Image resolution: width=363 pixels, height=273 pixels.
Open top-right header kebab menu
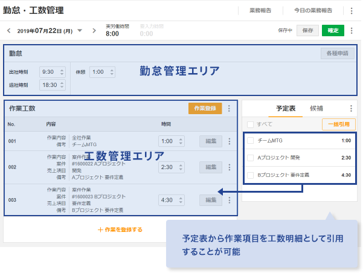[x=352, y=11]
